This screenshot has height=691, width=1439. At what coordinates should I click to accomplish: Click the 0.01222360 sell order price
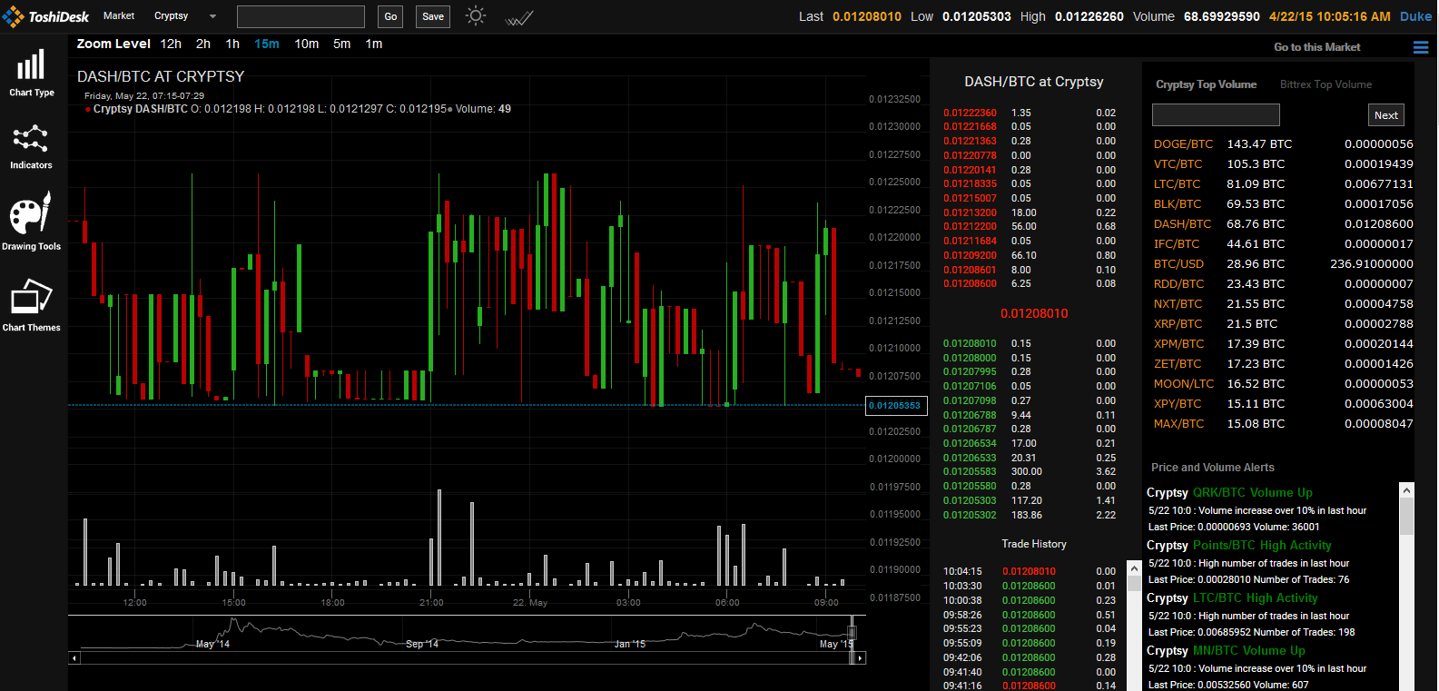pyautogui.click(x=970, y=114)
